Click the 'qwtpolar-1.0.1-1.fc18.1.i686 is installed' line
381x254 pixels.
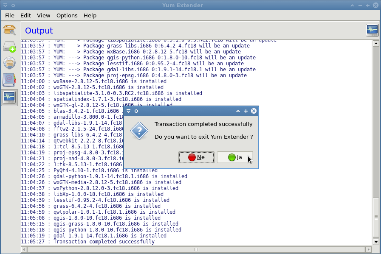[x=98, y=212]
